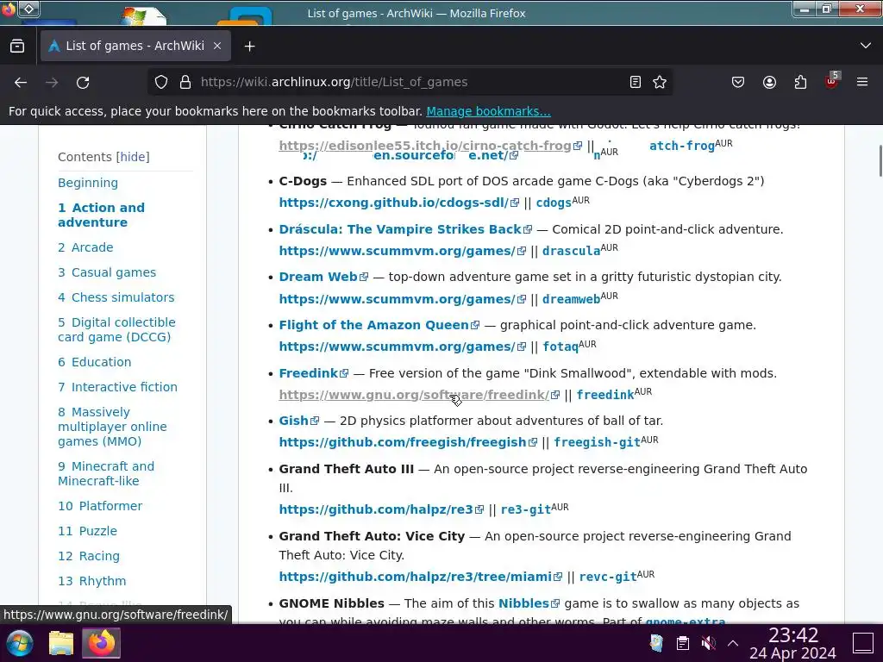Open Pocket save icon

[x=738, y=83]
